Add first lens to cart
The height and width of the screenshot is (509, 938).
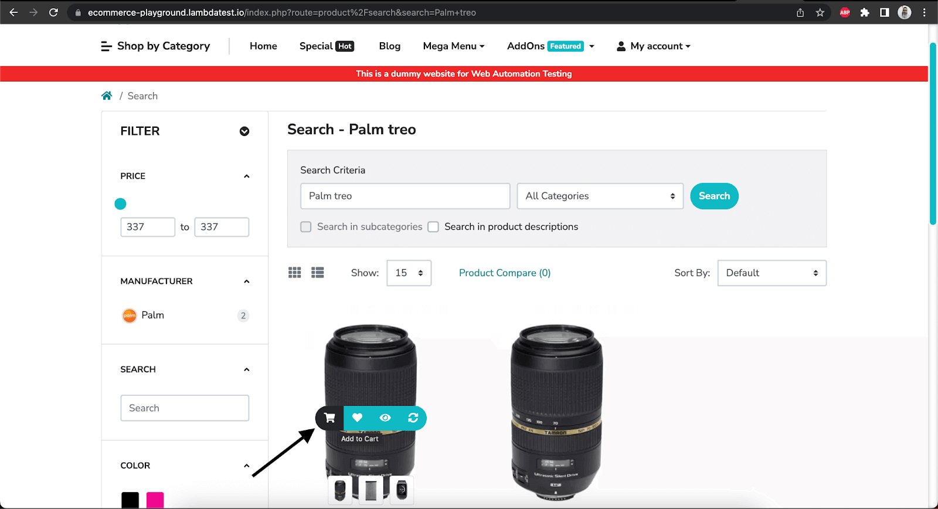tap(329, 418)
